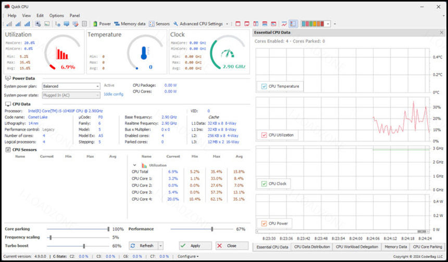Click the chart horizontal scrollbar
The image size is (448, 262).
click(x=343, y=231)
